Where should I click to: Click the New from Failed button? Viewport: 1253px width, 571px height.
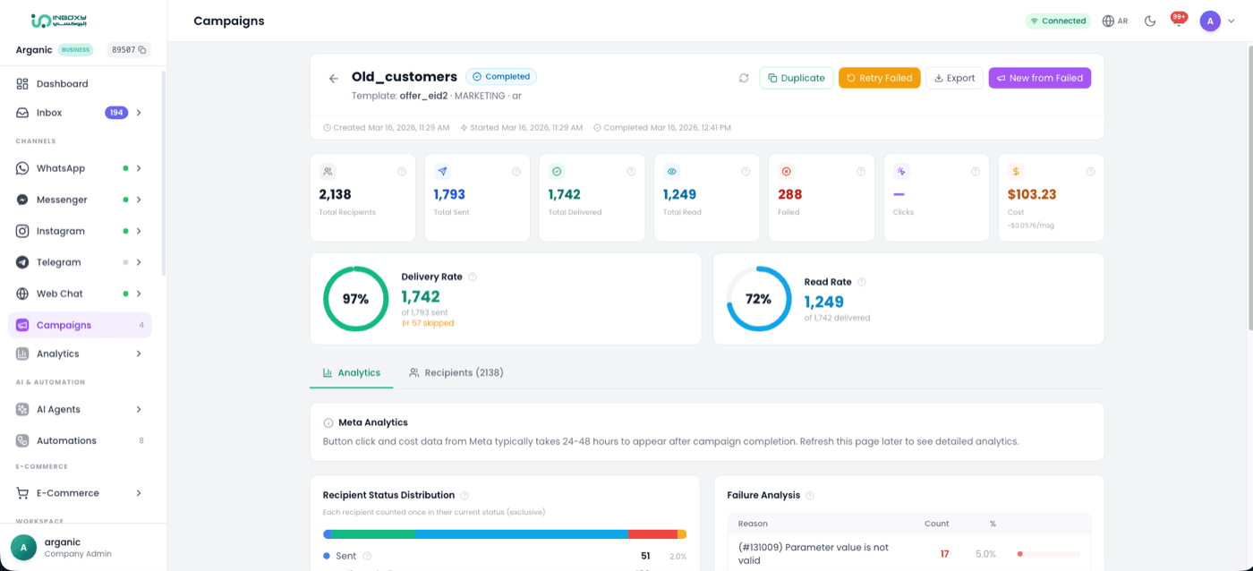(x=1039, y=78)
